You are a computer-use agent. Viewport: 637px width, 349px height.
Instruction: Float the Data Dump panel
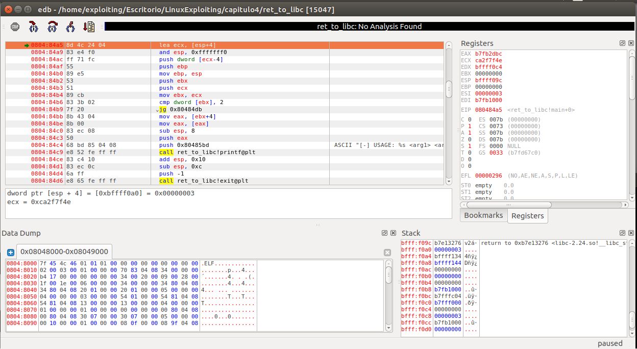[x=384, y=233]
